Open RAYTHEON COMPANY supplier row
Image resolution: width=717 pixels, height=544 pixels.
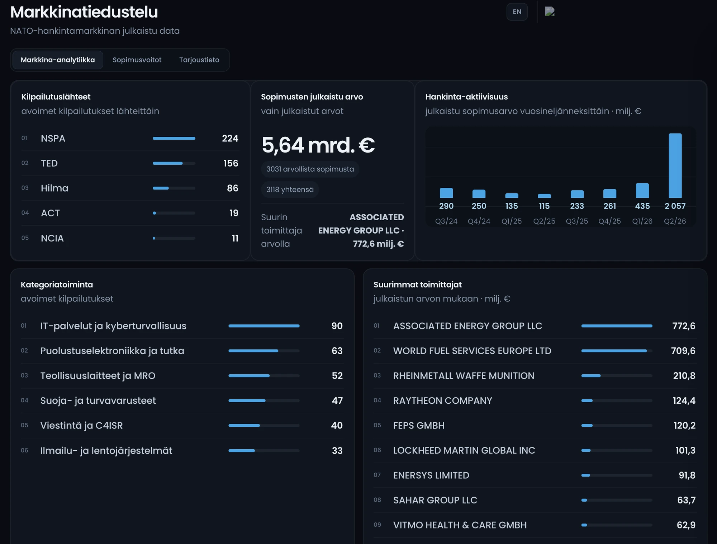point(442,400)
